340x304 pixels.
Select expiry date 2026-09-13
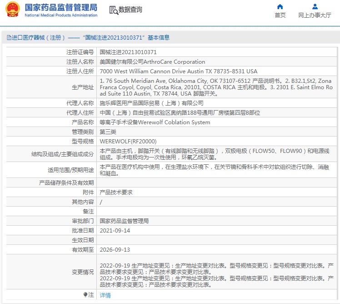click(x=115, y=250)
